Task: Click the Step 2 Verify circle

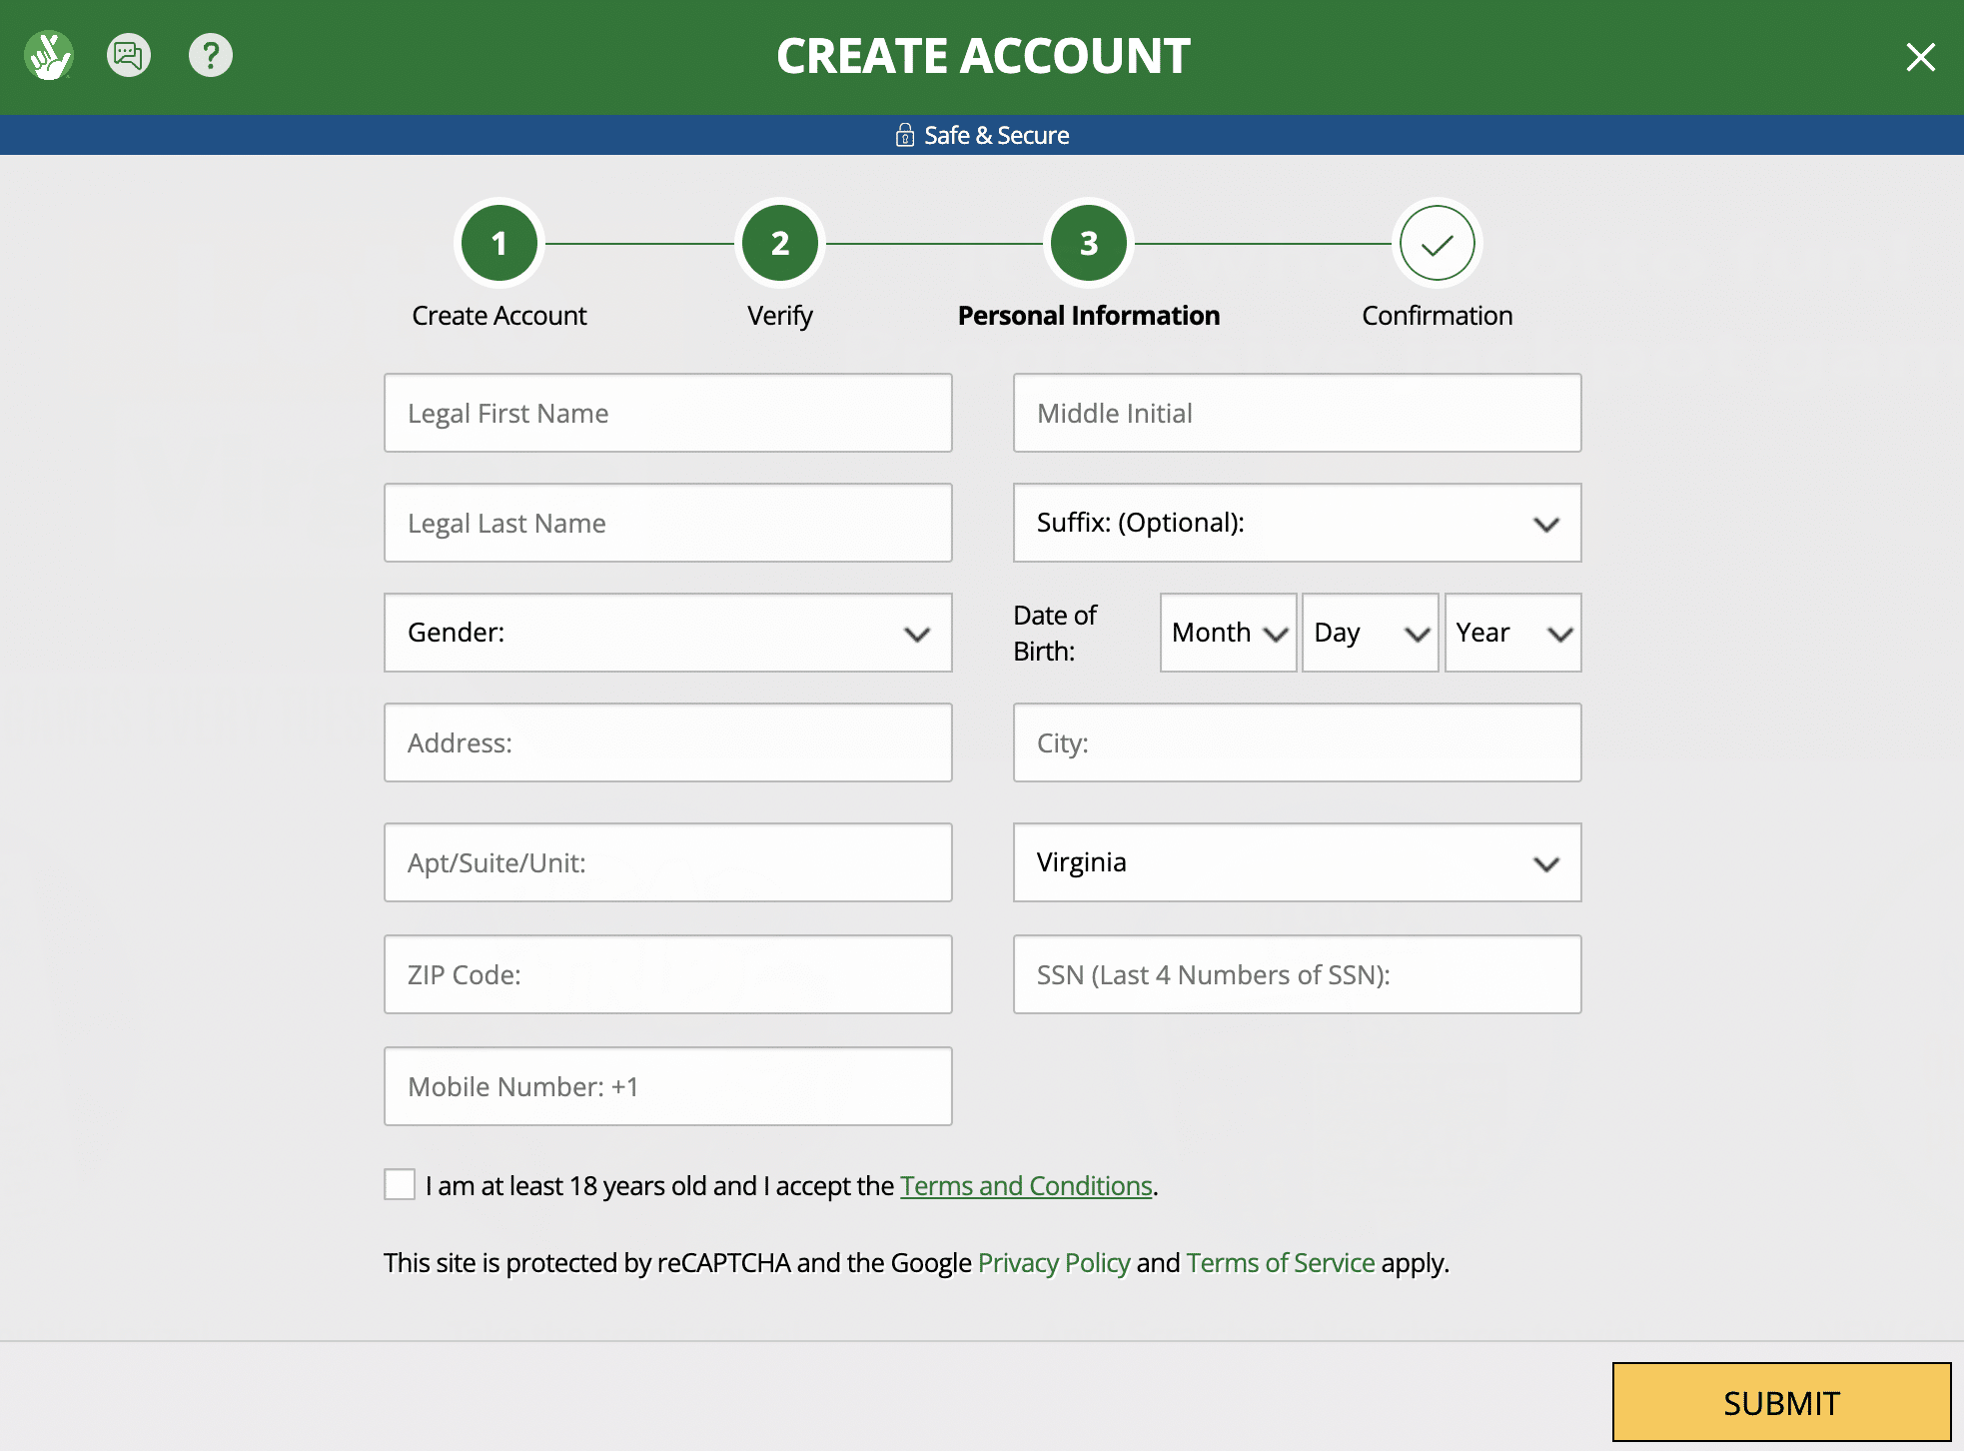Action: tap(779, 244)
